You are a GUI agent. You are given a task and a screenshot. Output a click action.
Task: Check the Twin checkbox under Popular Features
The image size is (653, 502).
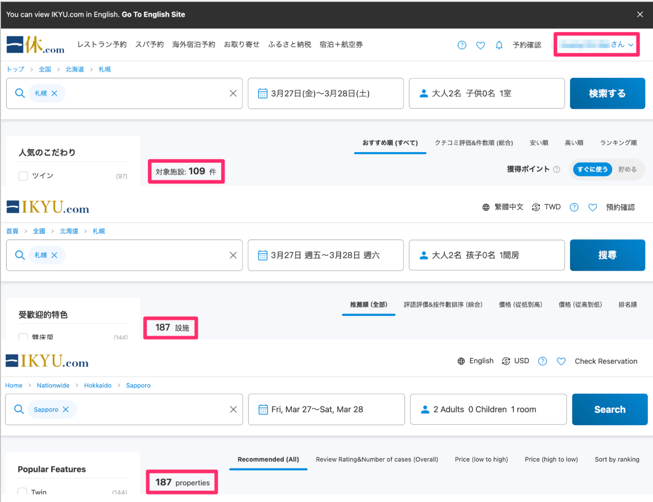22,492
